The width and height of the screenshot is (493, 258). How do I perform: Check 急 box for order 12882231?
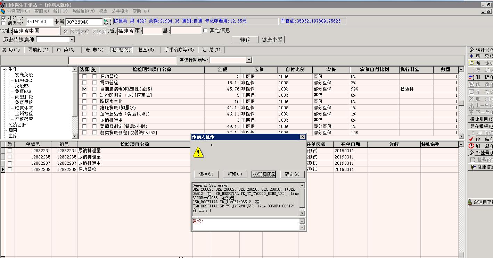coord(10,151)
